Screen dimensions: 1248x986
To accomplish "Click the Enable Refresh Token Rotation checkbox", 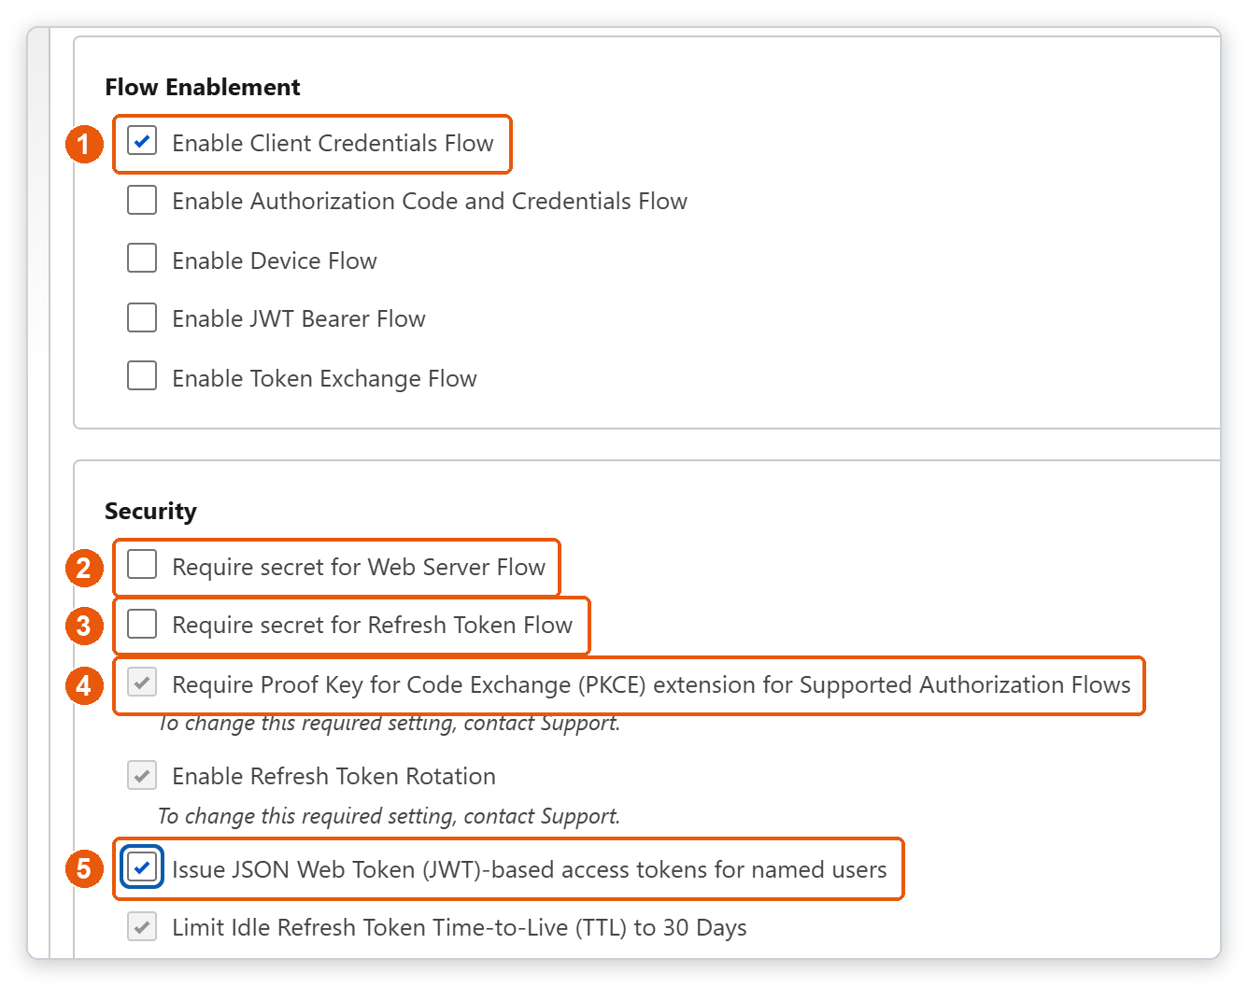I will pyautogui.click(x=142, y=775).
